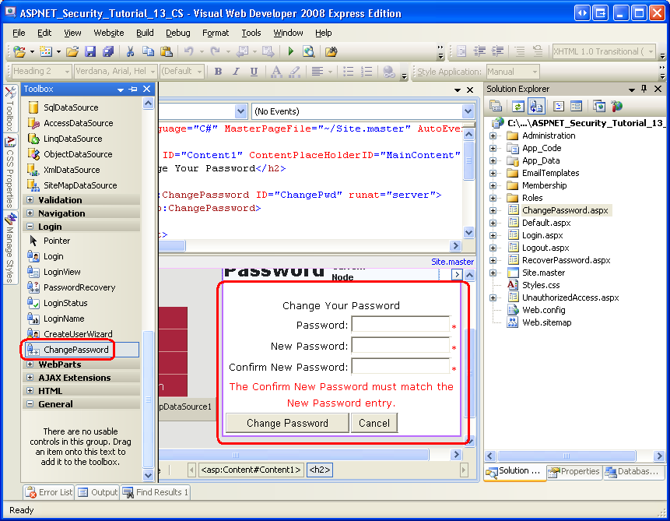Select the <h2> tag navigator button
Image resolution: width=670 pixels, height=521 pixels.
319,470
